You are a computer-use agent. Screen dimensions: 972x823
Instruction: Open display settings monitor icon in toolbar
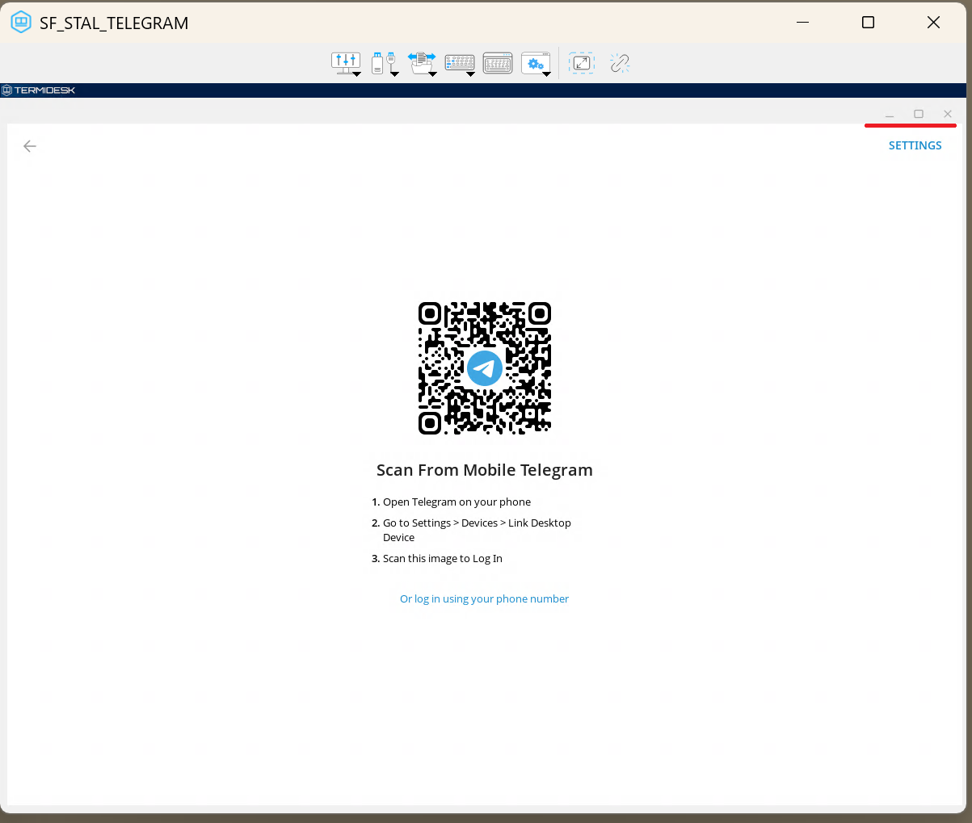coord(345,63)
